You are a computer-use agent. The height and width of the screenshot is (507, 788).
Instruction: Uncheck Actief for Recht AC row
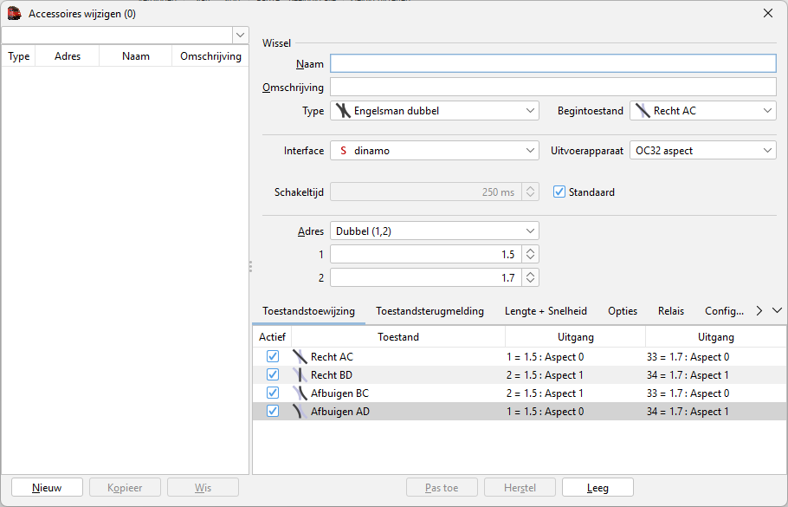pyautogui.click(x=273, y=357)
